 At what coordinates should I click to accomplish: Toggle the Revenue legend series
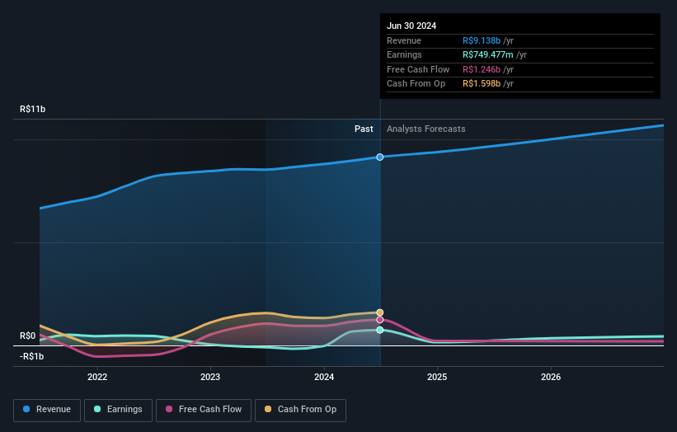click(x=47, y=410)
